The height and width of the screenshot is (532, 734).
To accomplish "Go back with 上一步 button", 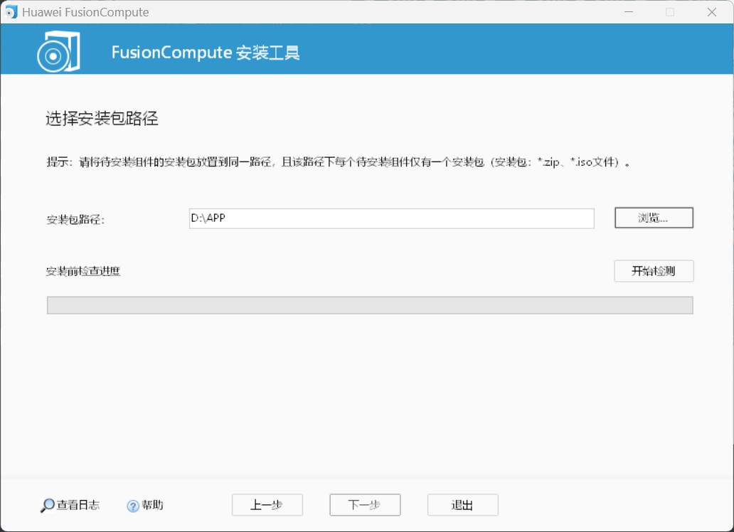I will 267,505.
